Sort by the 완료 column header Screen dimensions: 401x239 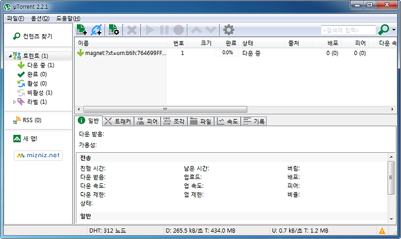pyautogui.click(x=227, y=43)
